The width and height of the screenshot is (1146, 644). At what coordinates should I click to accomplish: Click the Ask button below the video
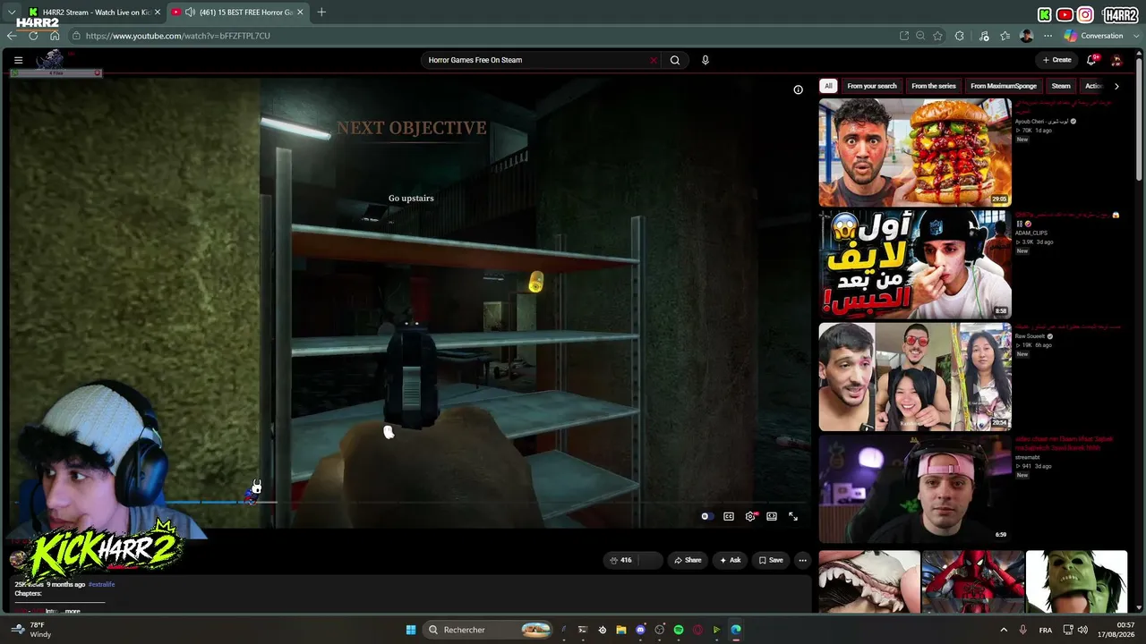730,560
